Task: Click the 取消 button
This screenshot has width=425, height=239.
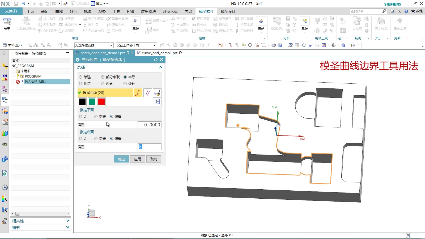Action: (x=154, y=159)
